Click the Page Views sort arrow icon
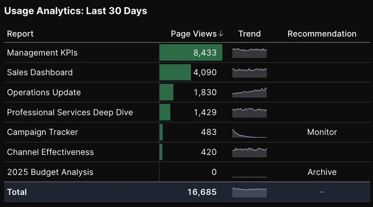 click(221, 34)
